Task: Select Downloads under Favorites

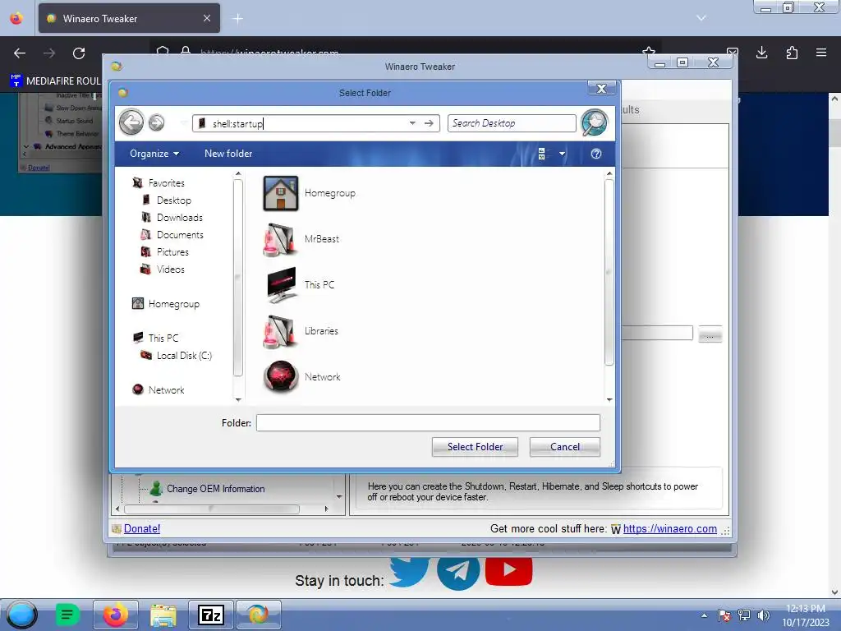Action: [x=180, y=217]
